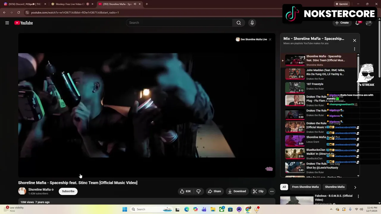381x214 pixels.
Task: Play Drakeo The Ruler Too Icey video
Action: coord(318,168)
